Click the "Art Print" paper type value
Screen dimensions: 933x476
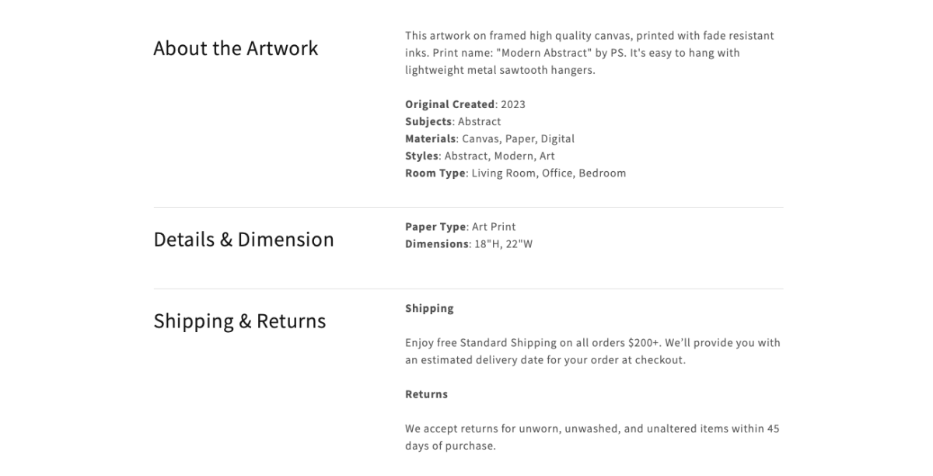pos(494,226)
